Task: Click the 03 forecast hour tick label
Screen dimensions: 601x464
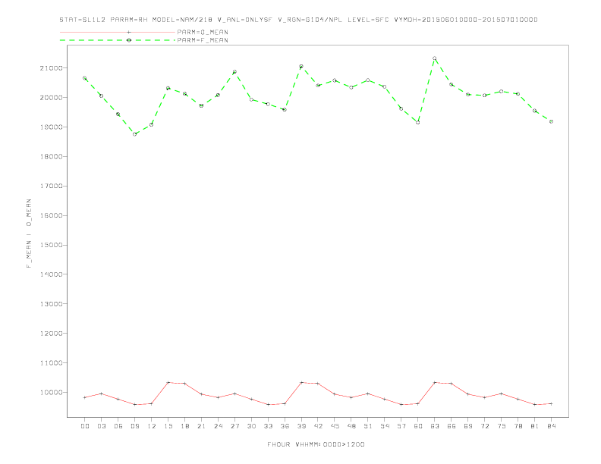Action: (101, 426)
